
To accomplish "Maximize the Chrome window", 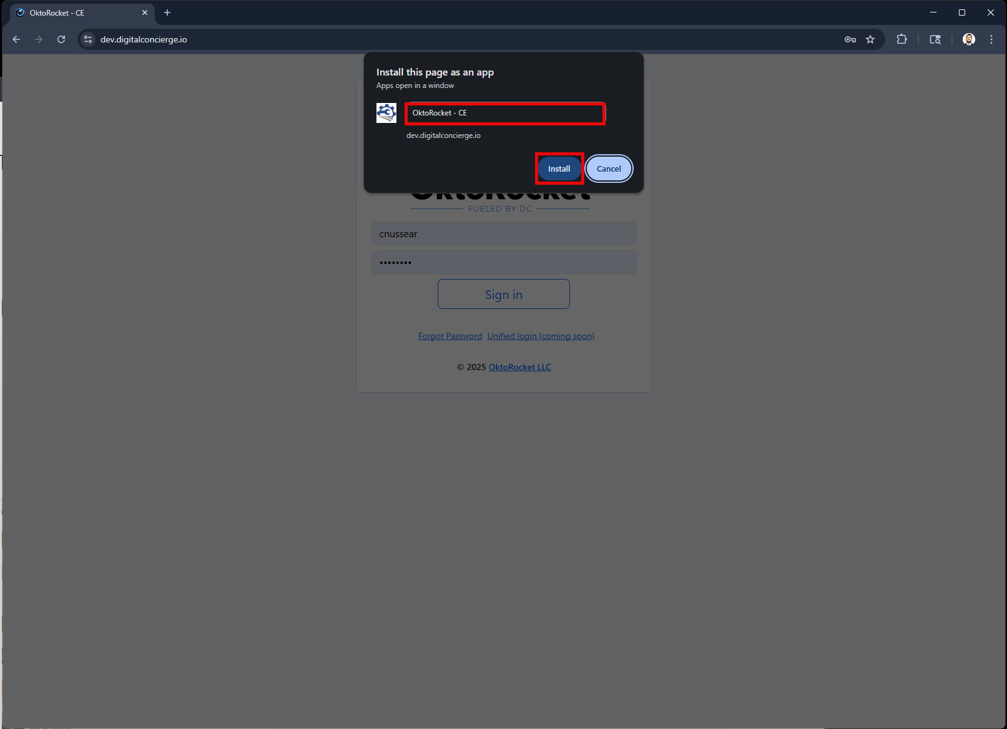I will tap(962, 12).
